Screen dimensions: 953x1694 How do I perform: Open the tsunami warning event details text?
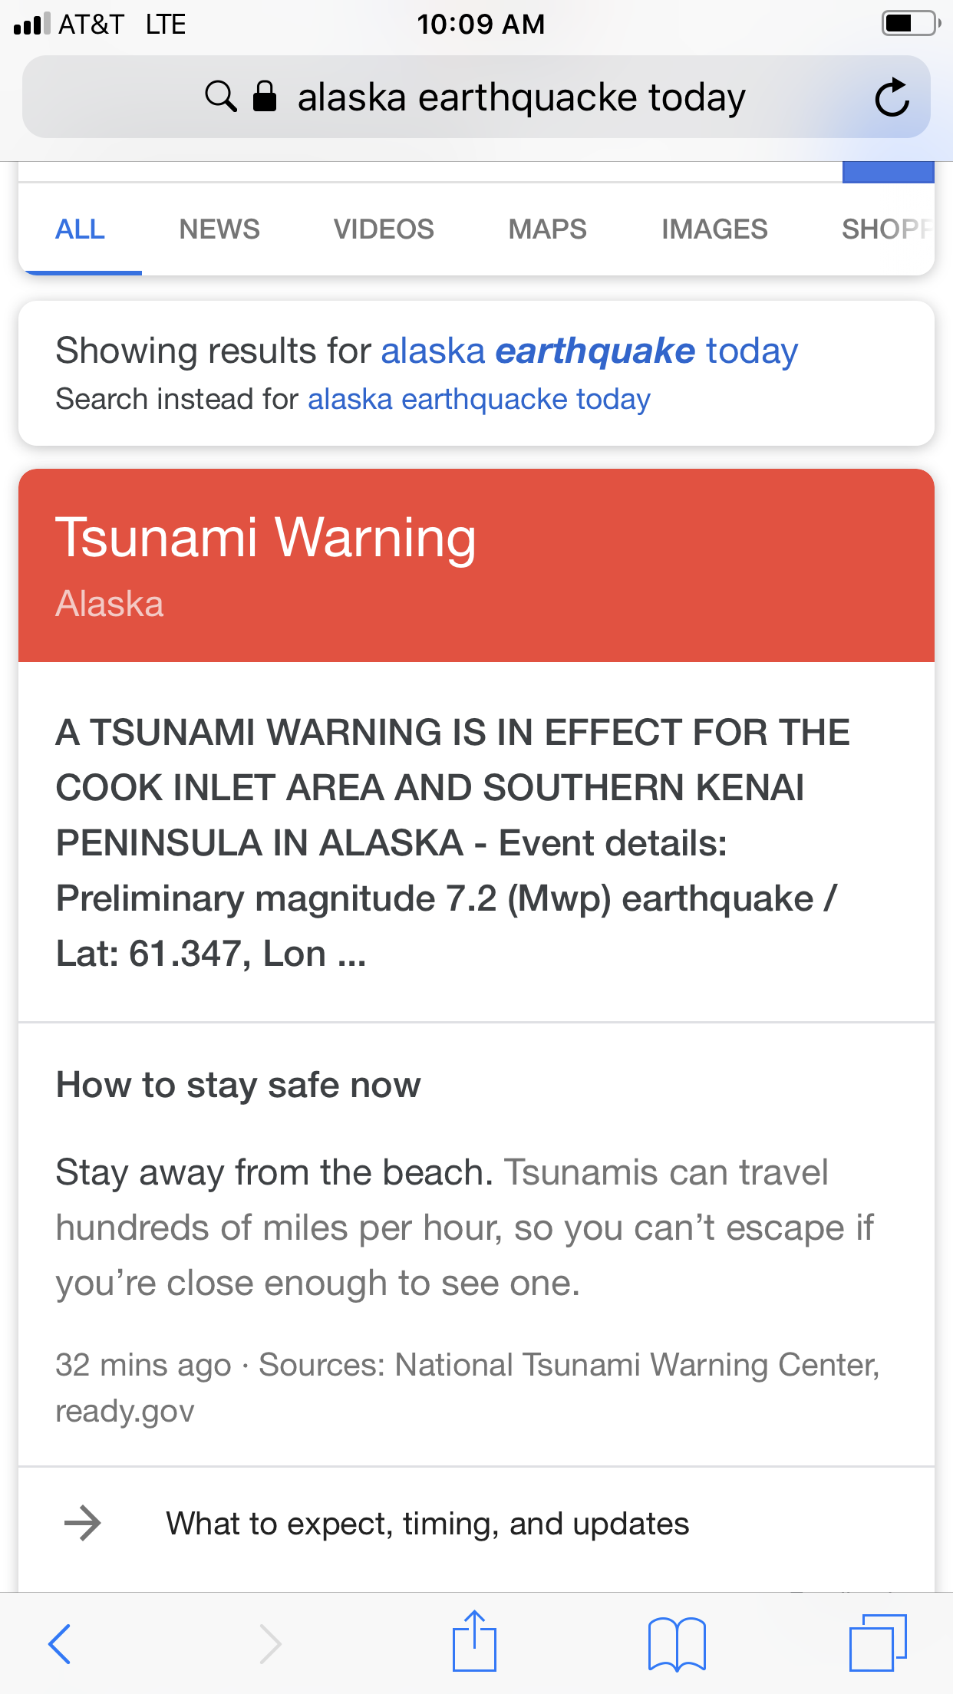click(x=453, y=842)
